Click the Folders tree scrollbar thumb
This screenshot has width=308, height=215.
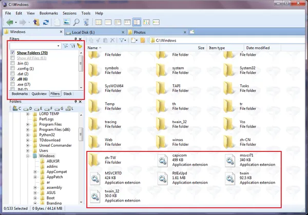[x=81, y=134]
